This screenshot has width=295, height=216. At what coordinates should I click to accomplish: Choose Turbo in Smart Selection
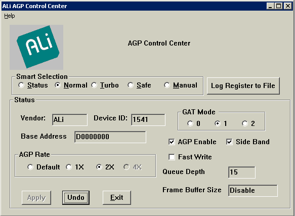pos(105,85)
